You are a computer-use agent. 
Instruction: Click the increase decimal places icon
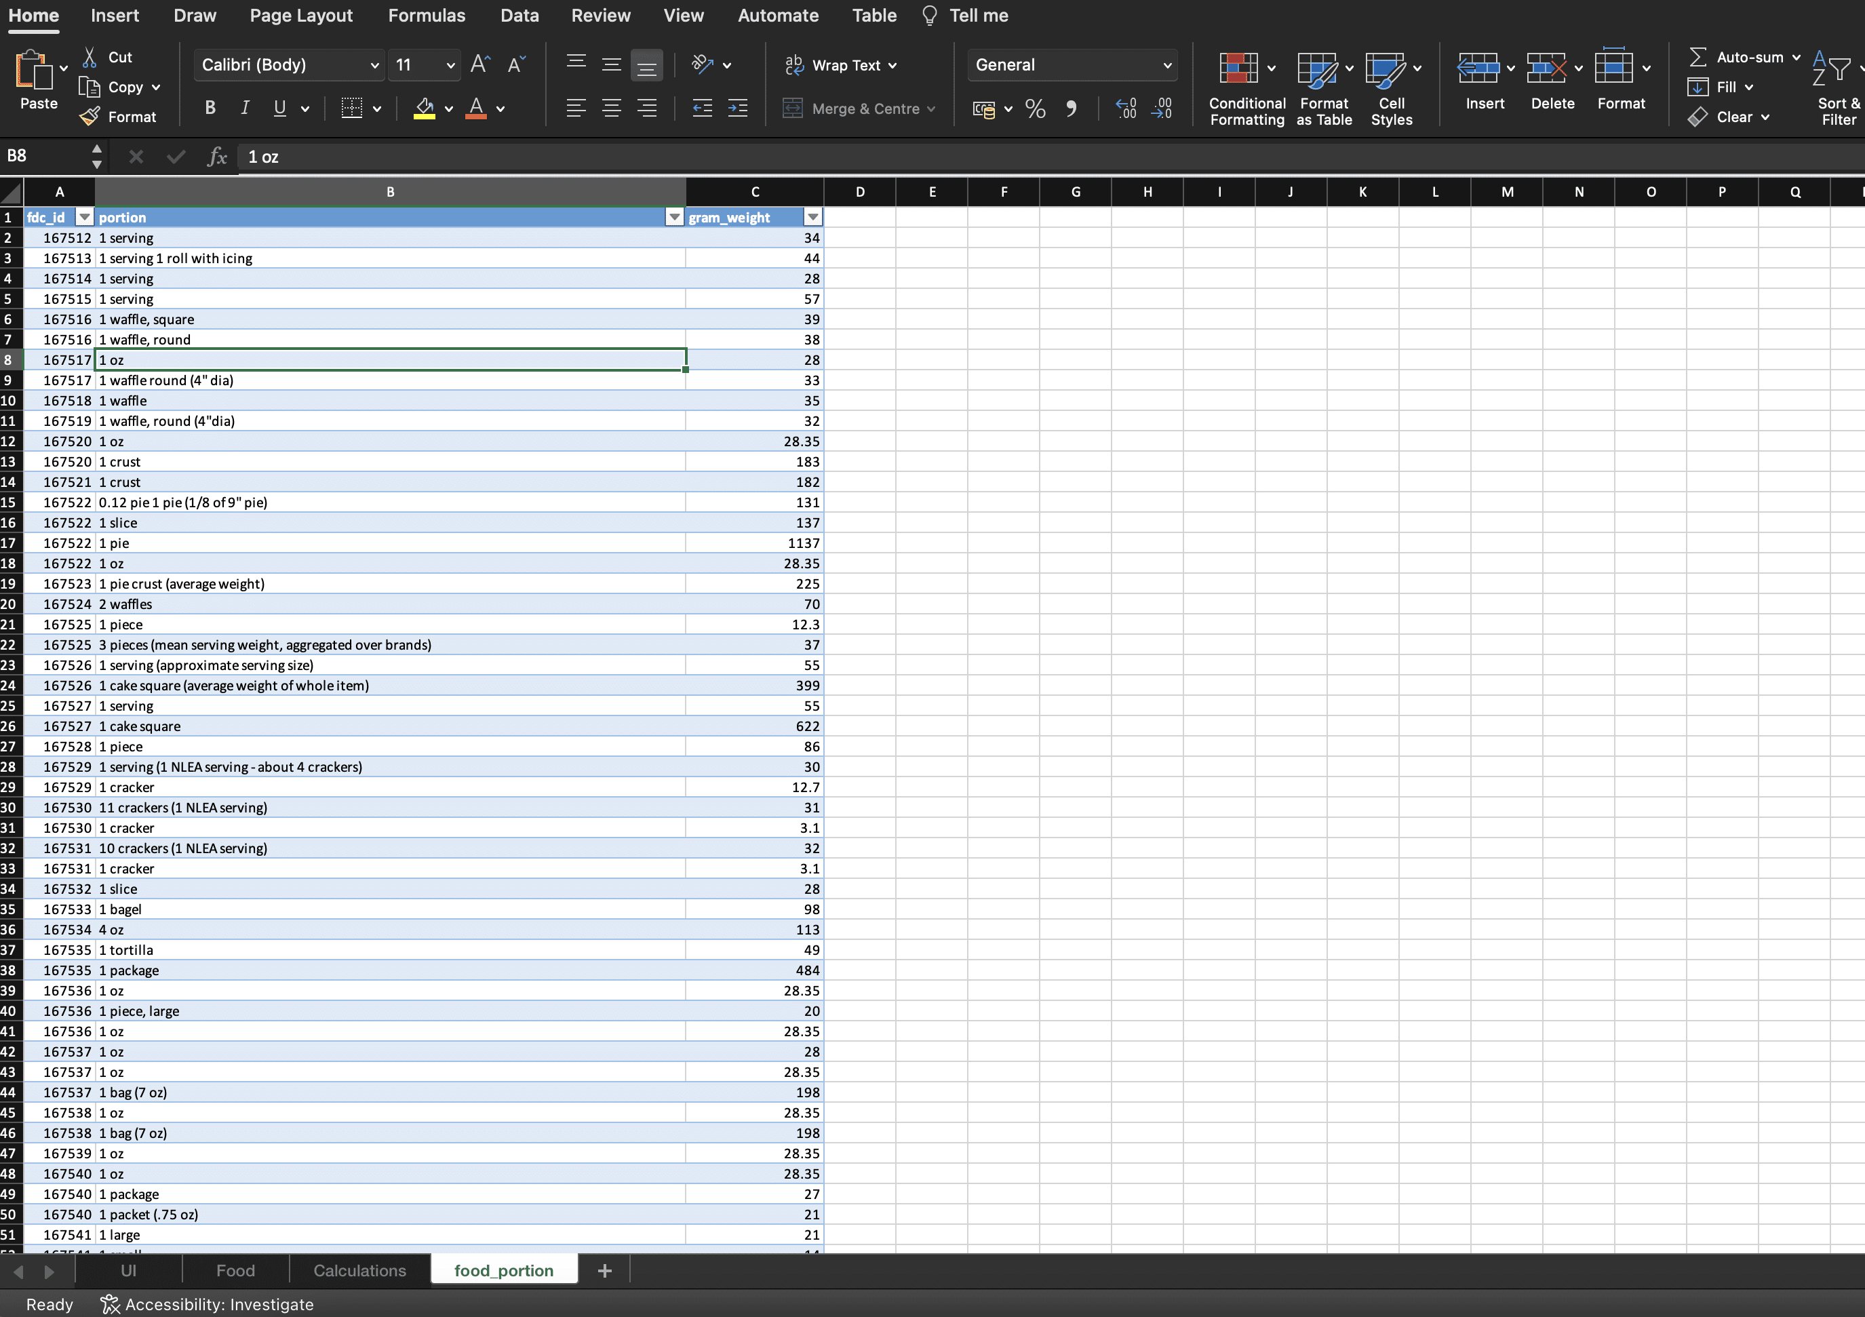[x=1126, y=108]
